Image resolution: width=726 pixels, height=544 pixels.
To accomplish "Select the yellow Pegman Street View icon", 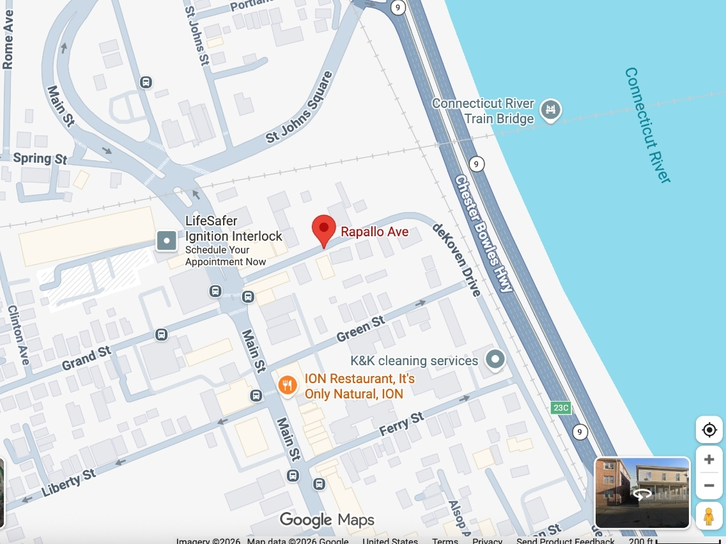I will [708, 515].
